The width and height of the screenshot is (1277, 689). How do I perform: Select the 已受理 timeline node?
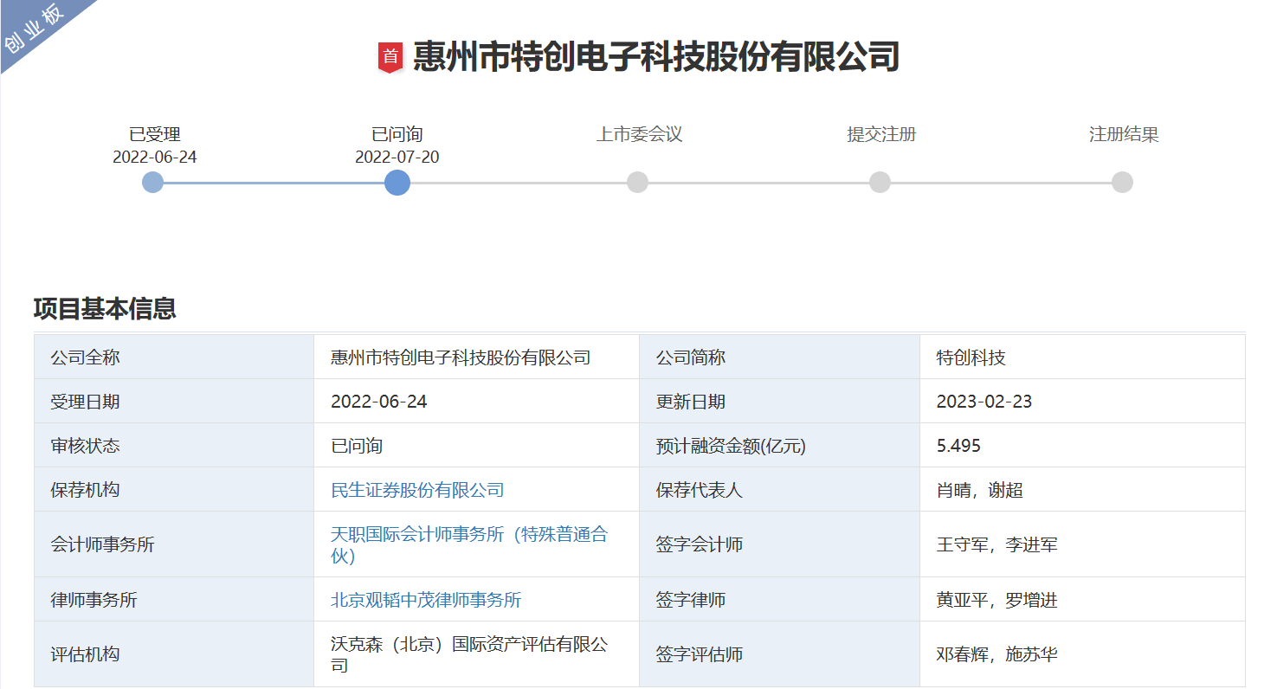pyautogui.click(x=153, y=183)
